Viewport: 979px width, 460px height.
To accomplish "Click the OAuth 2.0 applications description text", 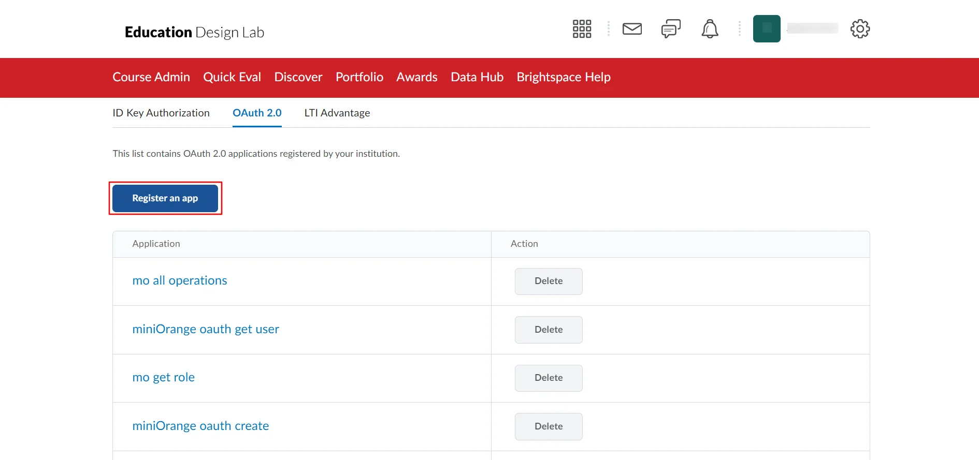I will point(256,154).
